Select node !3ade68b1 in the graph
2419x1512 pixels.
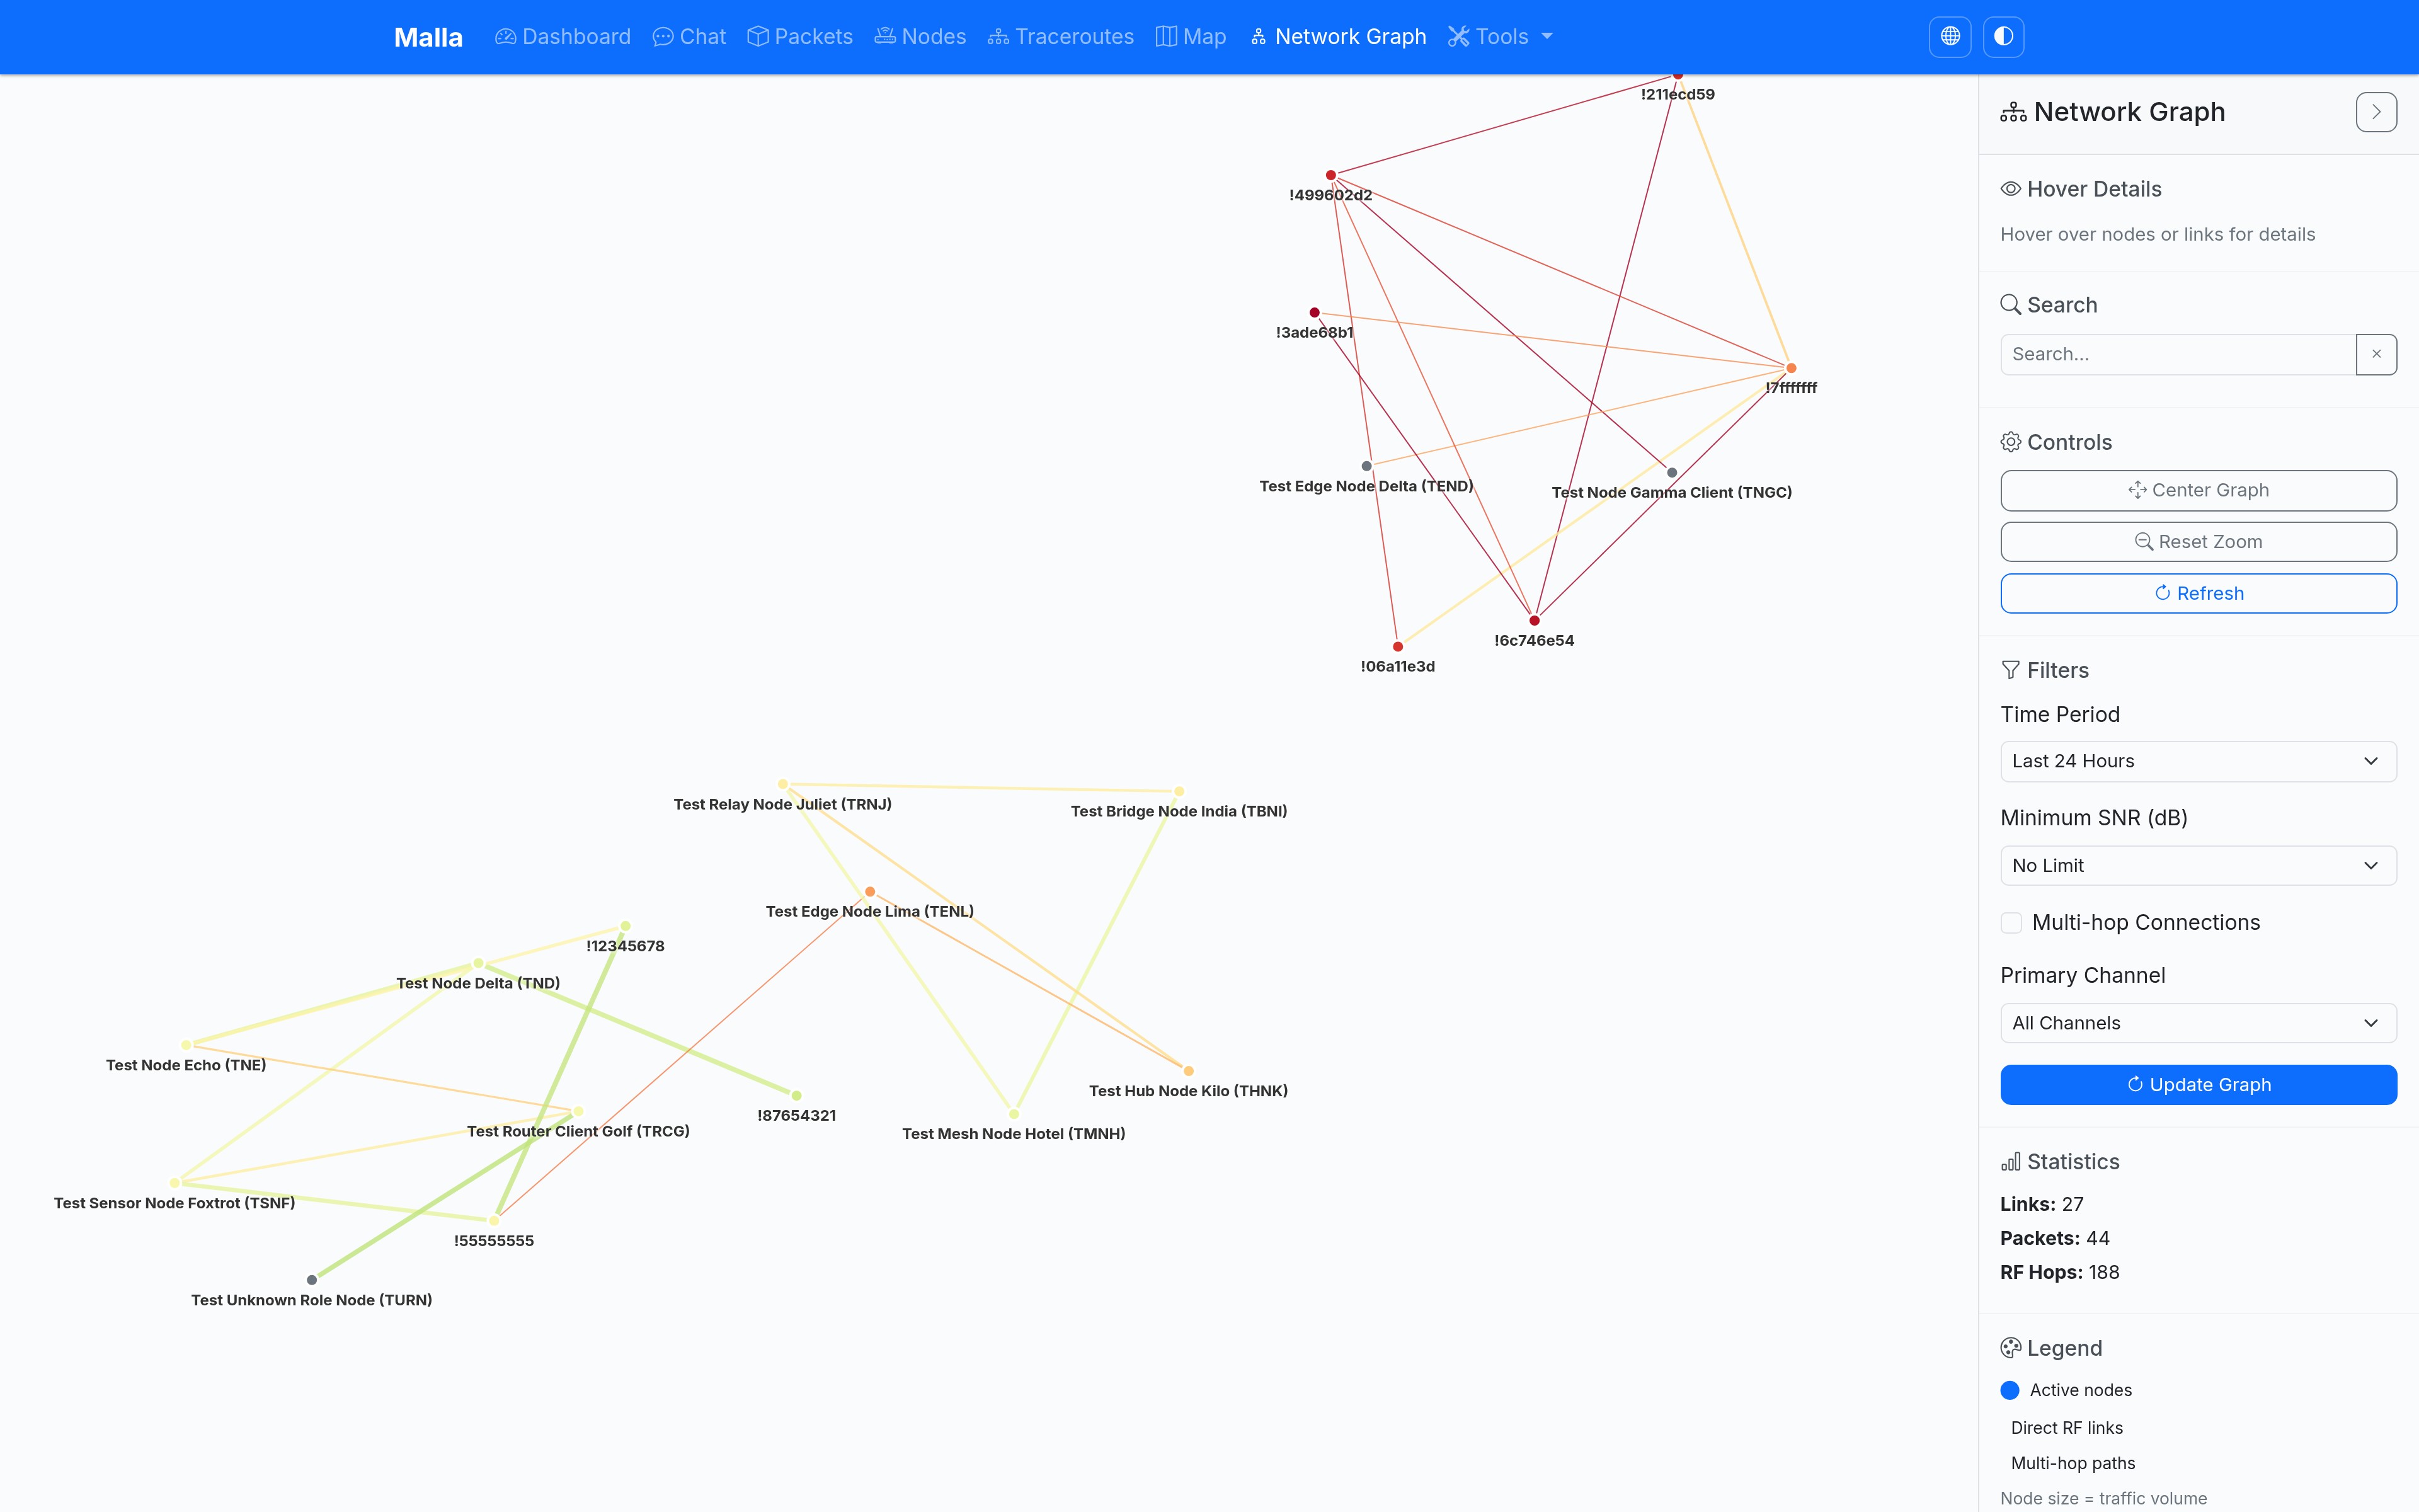(x=1315, y=313)
